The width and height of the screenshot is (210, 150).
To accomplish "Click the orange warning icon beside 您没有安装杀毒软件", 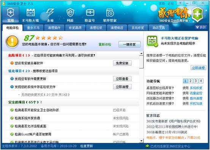I will pos(12,63).
